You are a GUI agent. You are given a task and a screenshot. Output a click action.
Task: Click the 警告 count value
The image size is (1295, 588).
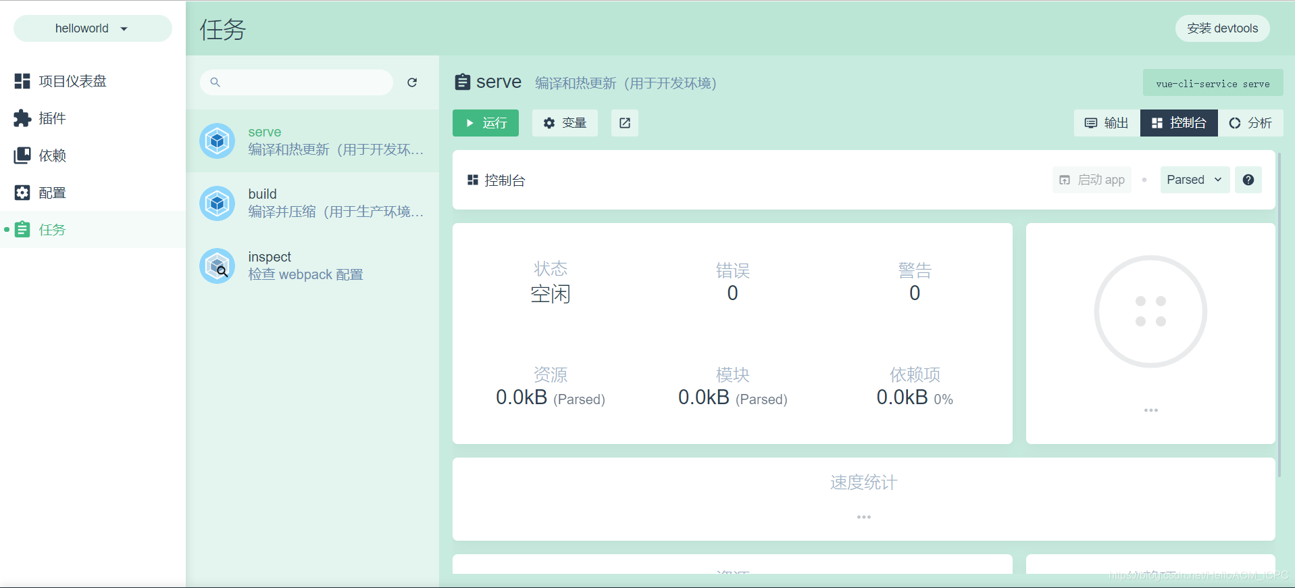click(915, 293)
